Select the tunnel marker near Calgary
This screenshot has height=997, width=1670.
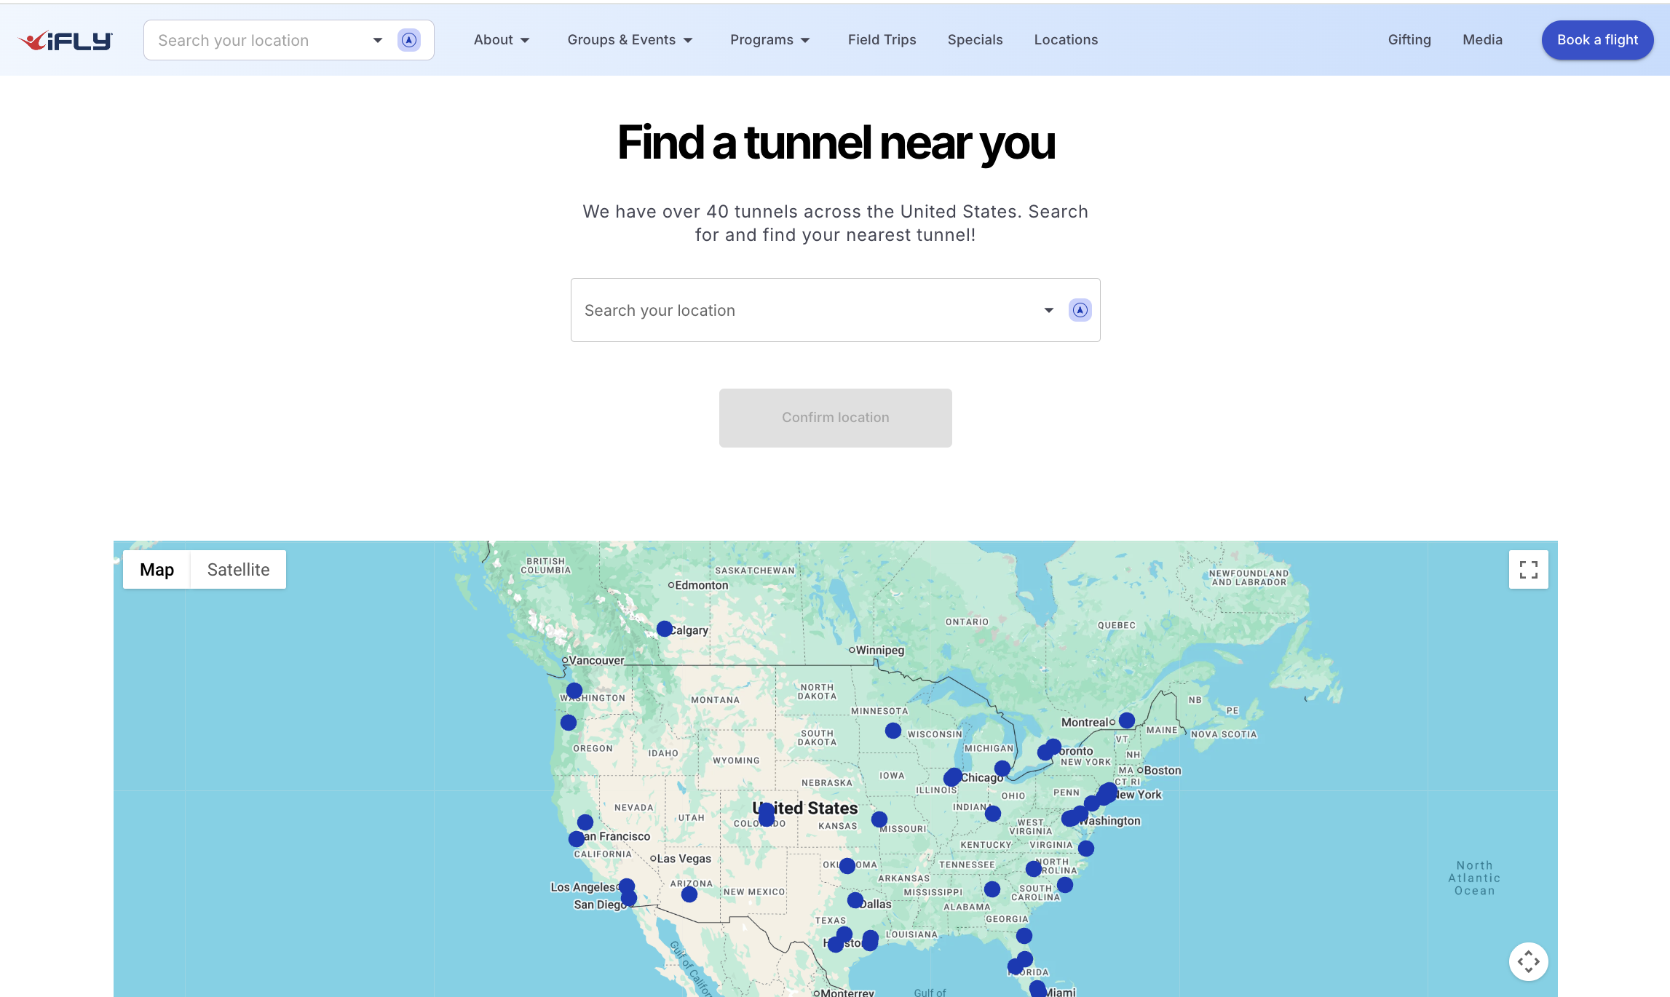coord(664,629)
